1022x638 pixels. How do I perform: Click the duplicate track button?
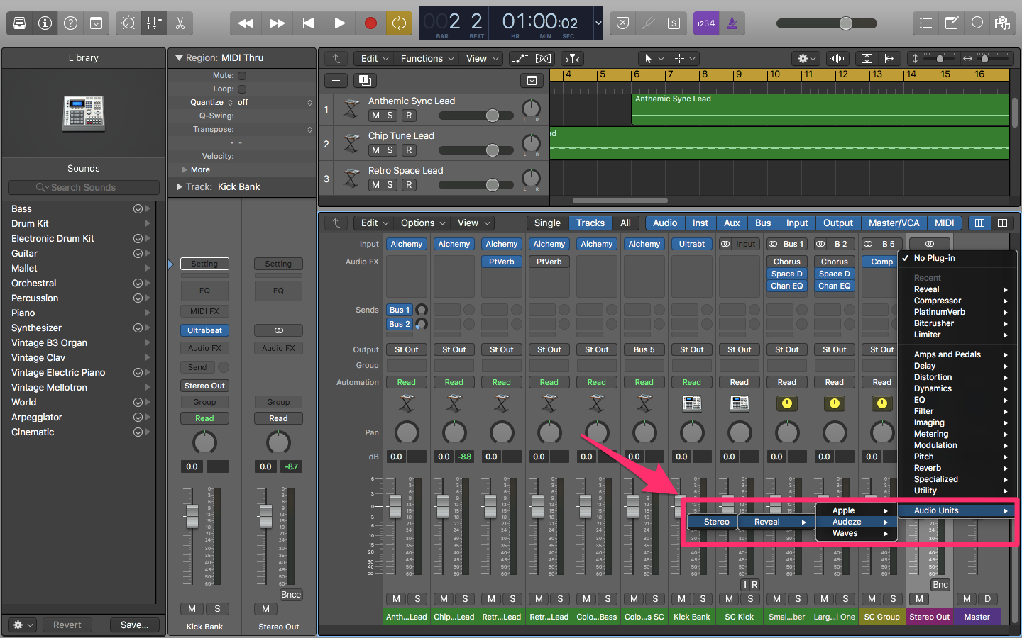(365, 80)
